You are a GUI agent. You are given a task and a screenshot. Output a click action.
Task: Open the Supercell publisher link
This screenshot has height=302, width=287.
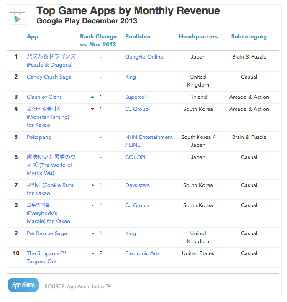click(x=136, y=97)
